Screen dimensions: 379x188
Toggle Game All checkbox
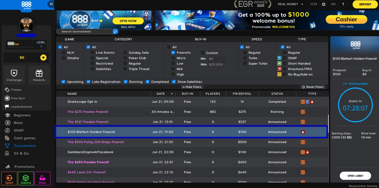(60, 47)
